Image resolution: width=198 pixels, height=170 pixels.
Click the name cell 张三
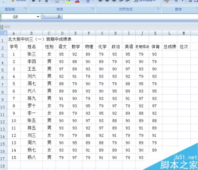pyautogui.click(x=32, y=54)
